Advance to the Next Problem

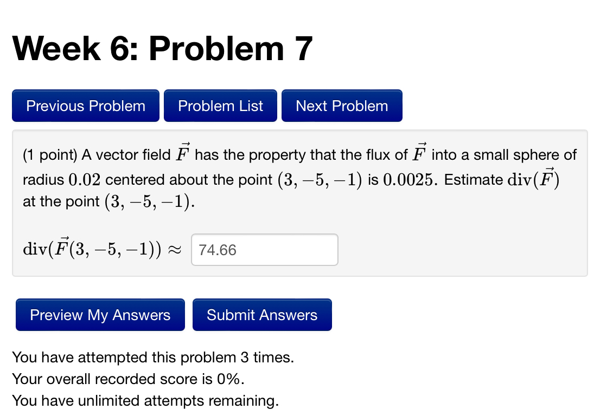(x=342, y=106)
